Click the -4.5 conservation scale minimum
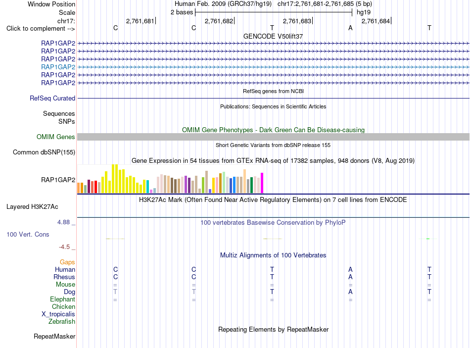Viewport: 470px width, 348px height. tap(64, 247)
